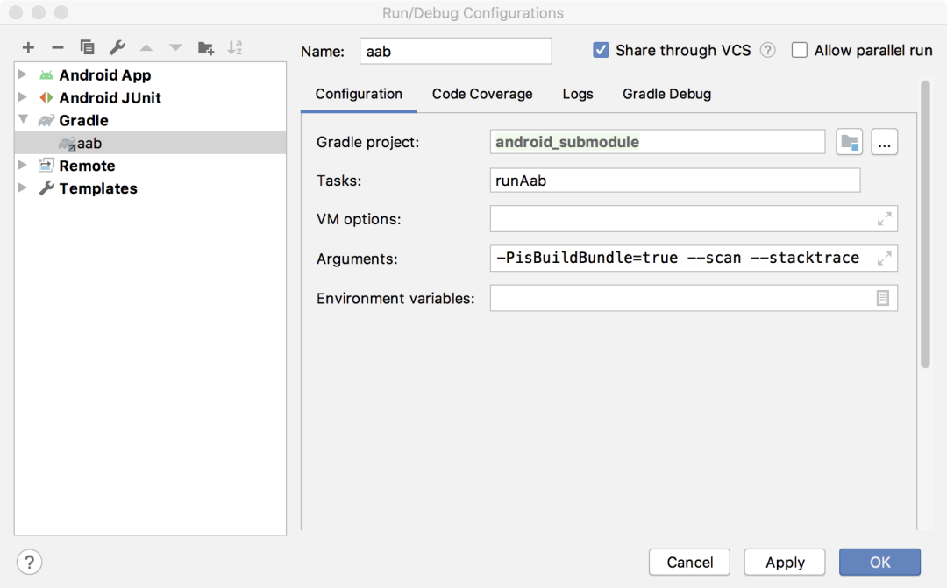Click the help icon next to Share through VCS
This screenshot has height=588, width=947.
[x=768, y=50]
